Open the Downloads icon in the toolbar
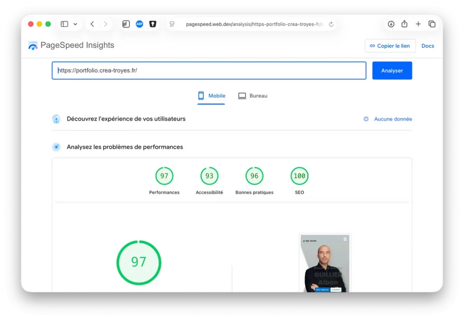This screenshot has height=320, width=464. tap(391, 24)
